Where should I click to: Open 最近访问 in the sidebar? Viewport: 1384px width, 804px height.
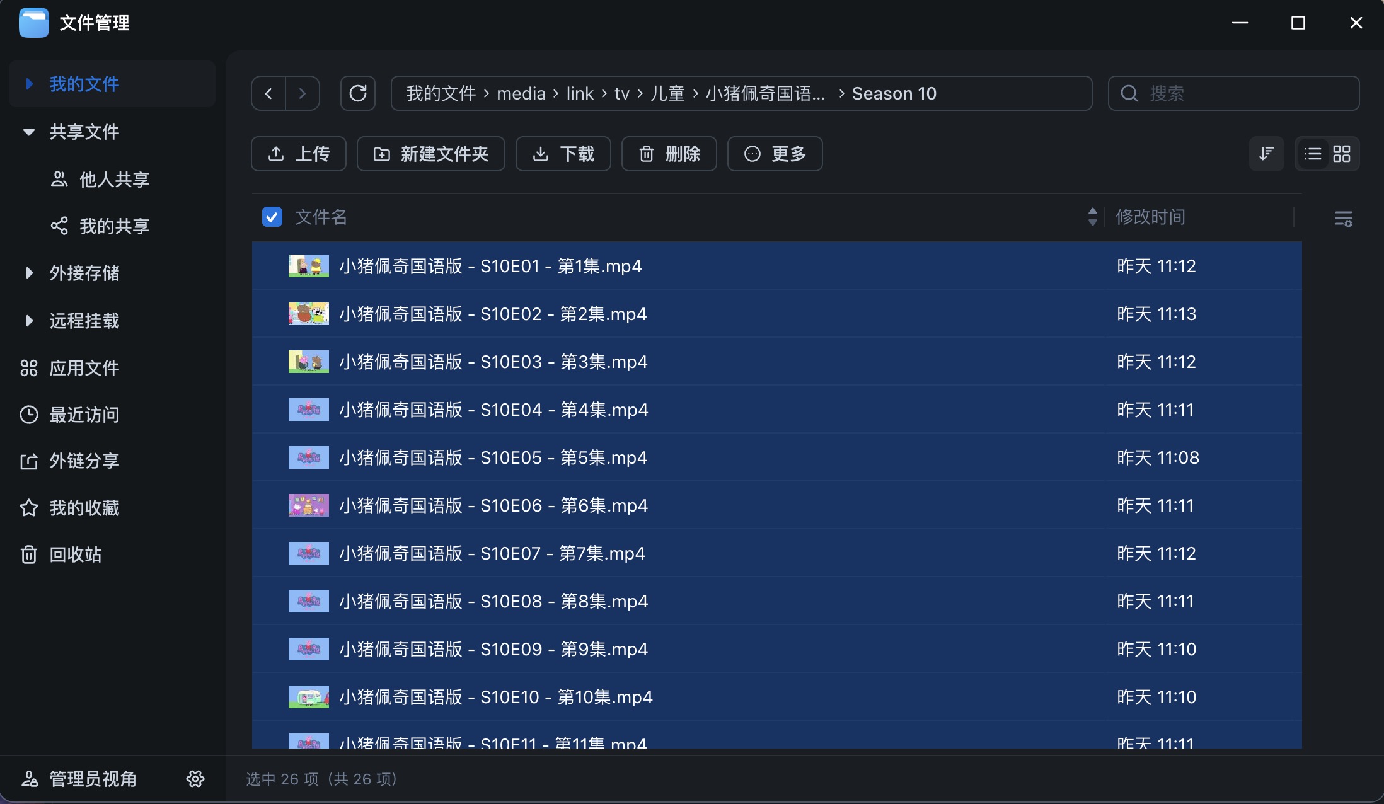pos(84,415)
